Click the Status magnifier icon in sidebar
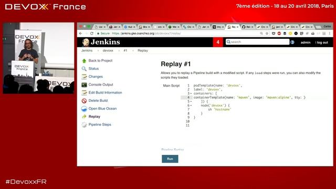 point(84,69)
